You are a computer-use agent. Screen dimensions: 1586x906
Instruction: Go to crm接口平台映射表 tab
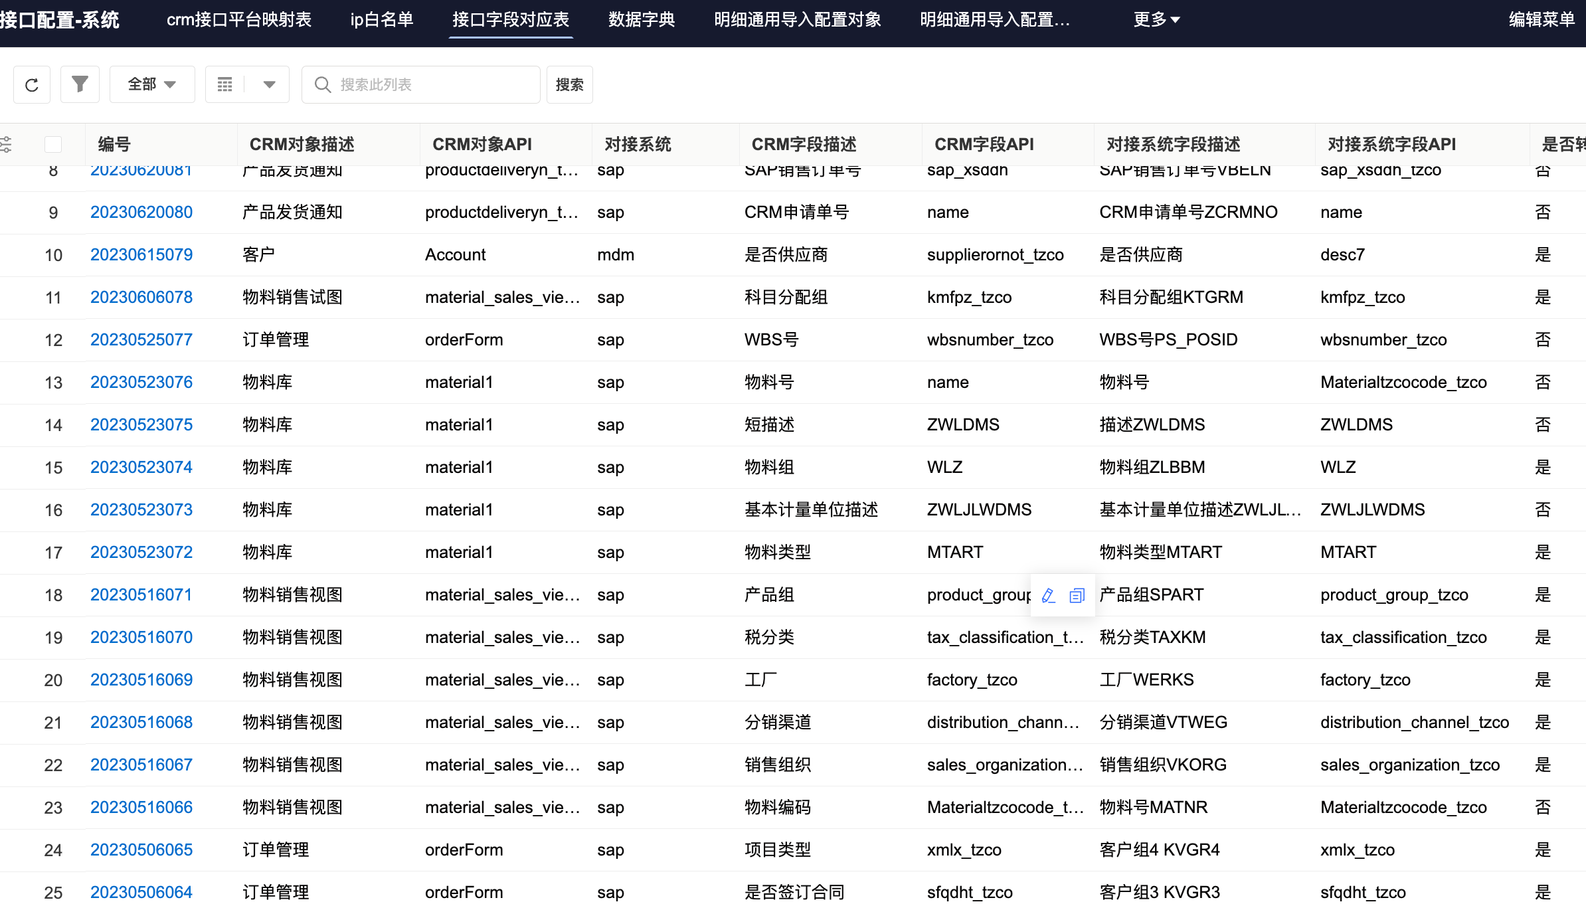[x=239, y=20]
